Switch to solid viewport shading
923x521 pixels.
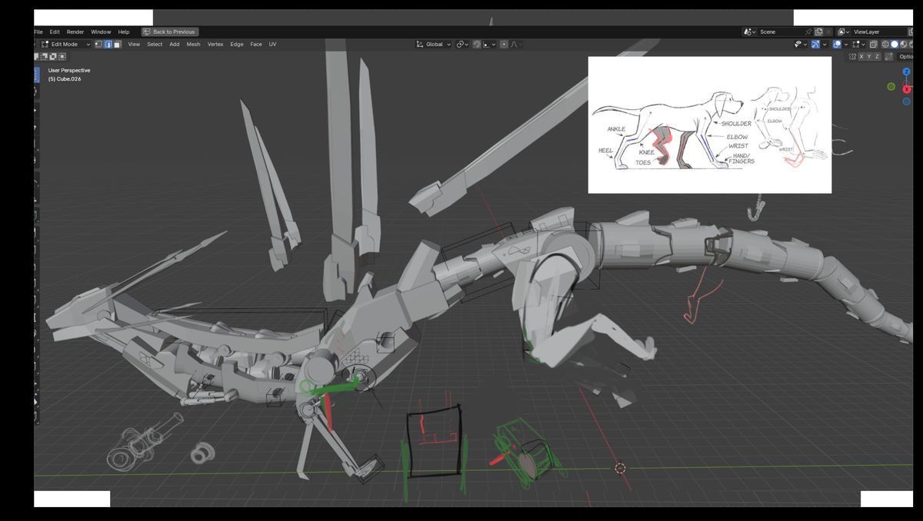click(x=895, y=45)
